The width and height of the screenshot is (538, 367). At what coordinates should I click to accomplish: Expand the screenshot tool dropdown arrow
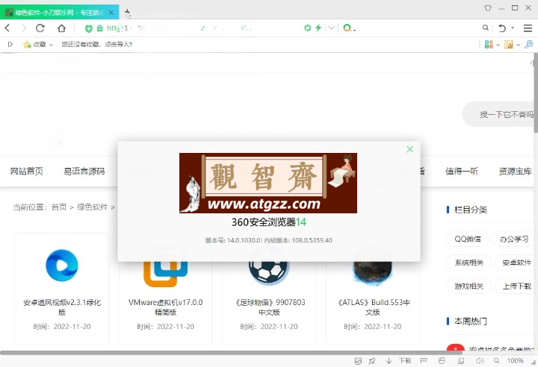click(518, 45)
